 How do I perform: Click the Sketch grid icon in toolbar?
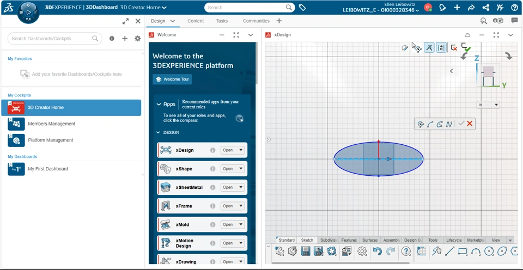(x=422, y=251)
